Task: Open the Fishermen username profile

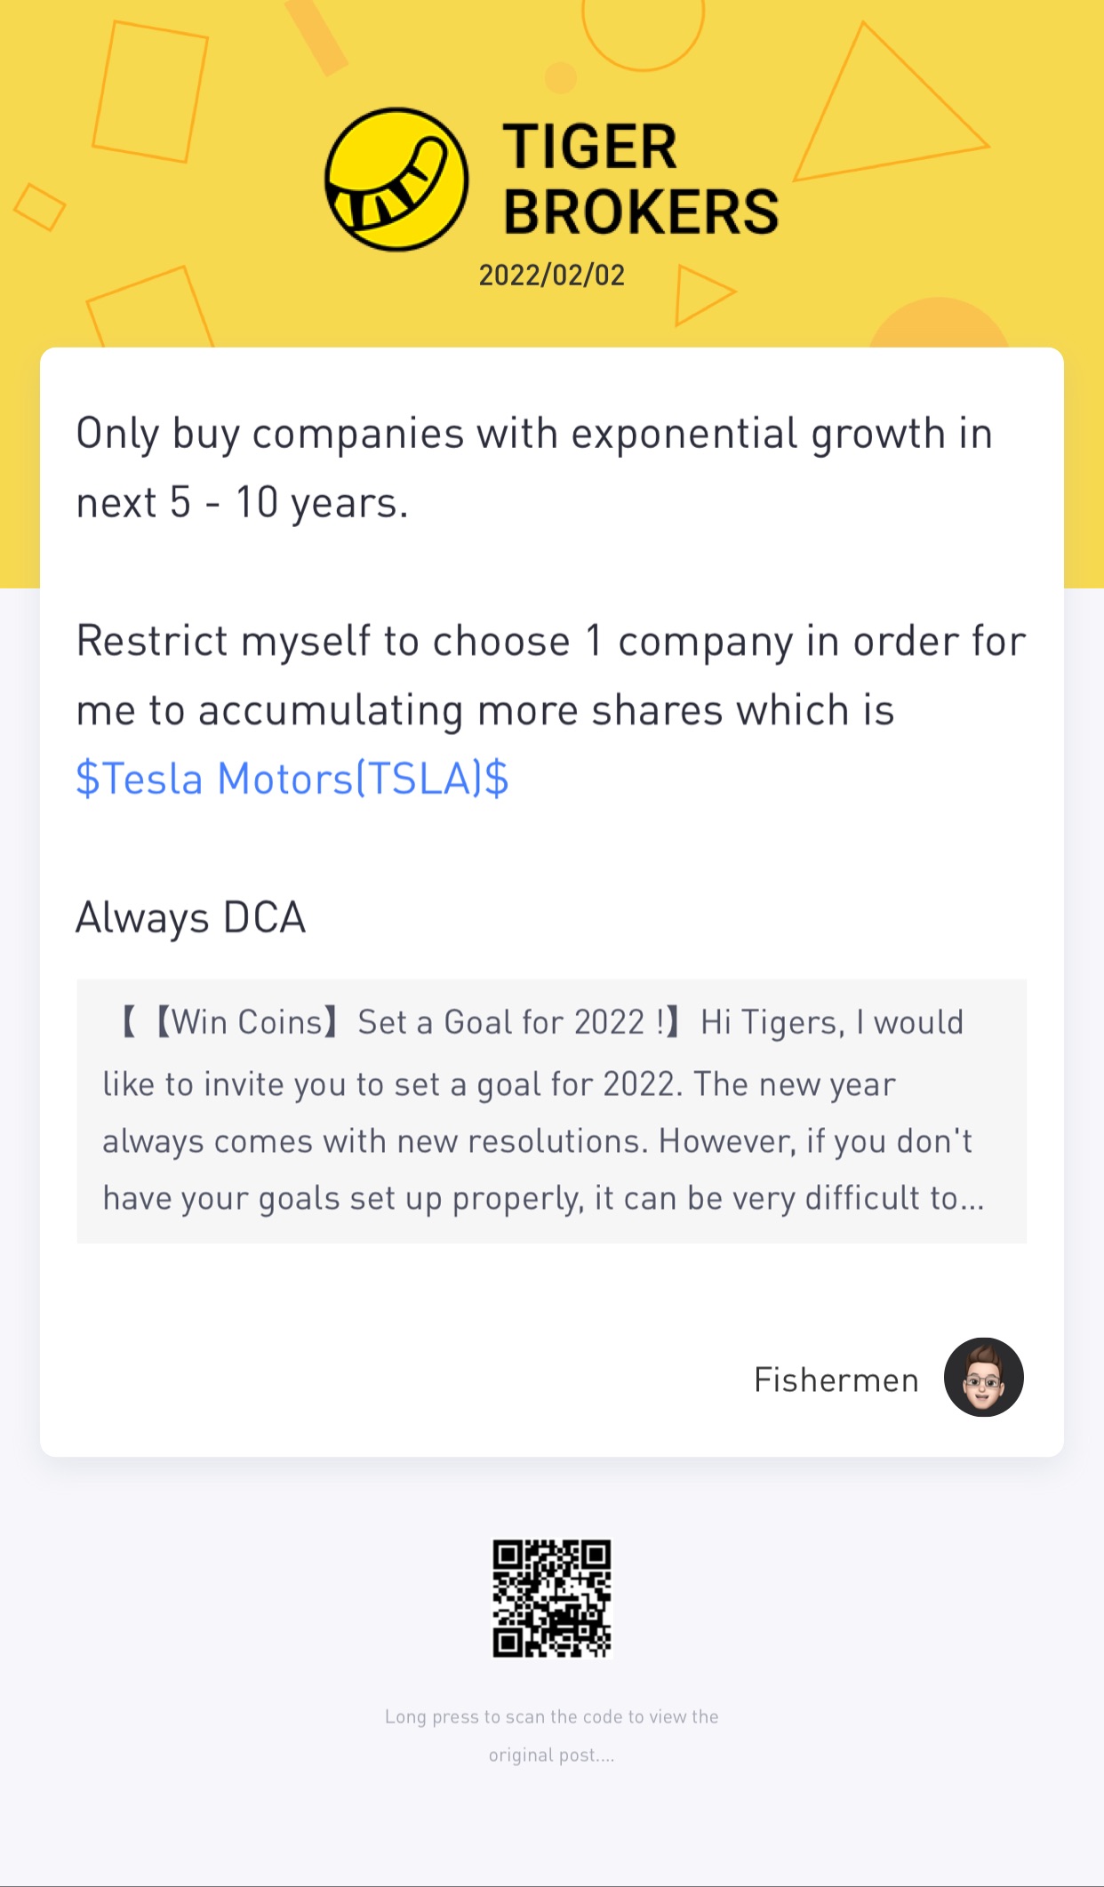Action: [836, 1379]
